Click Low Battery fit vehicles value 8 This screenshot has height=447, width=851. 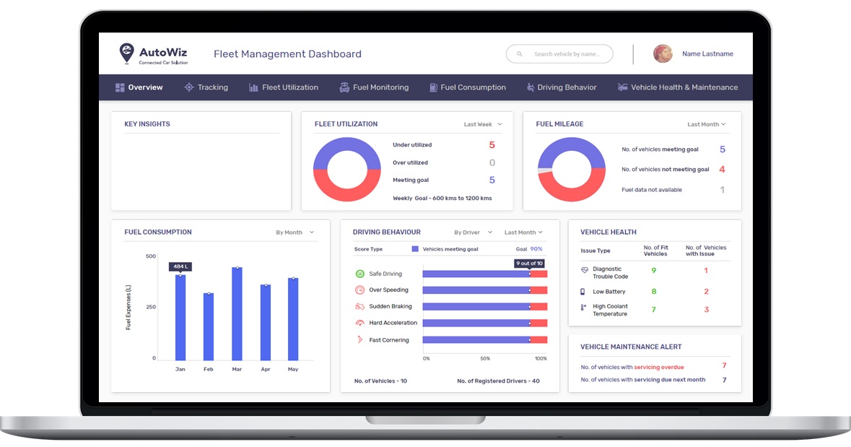point(654,292)
